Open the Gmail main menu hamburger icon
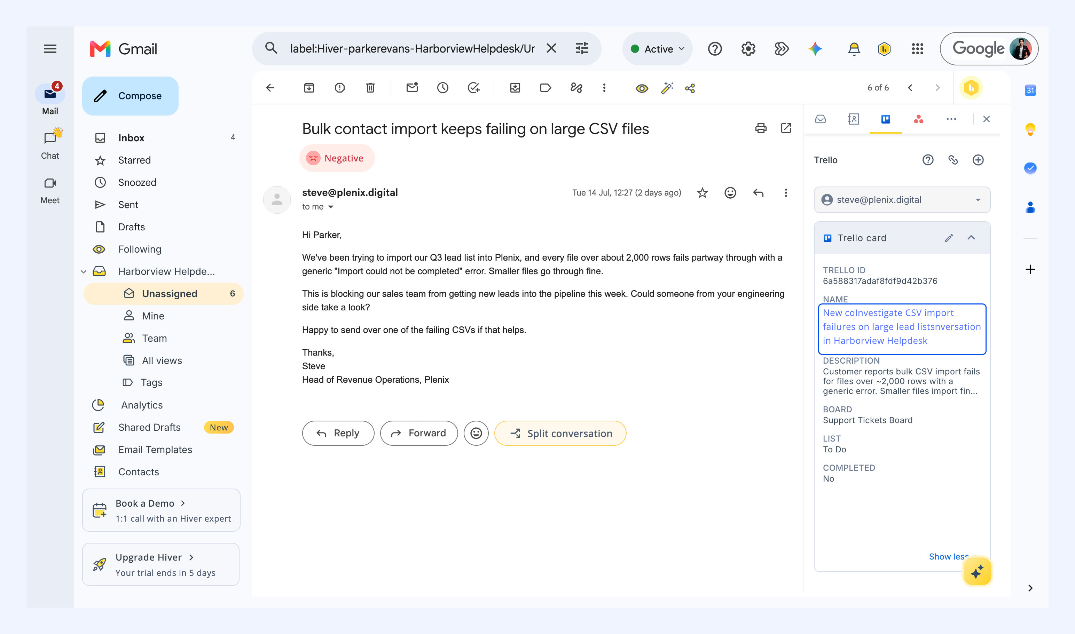The image size is (1075, 634). click(50, 49)
